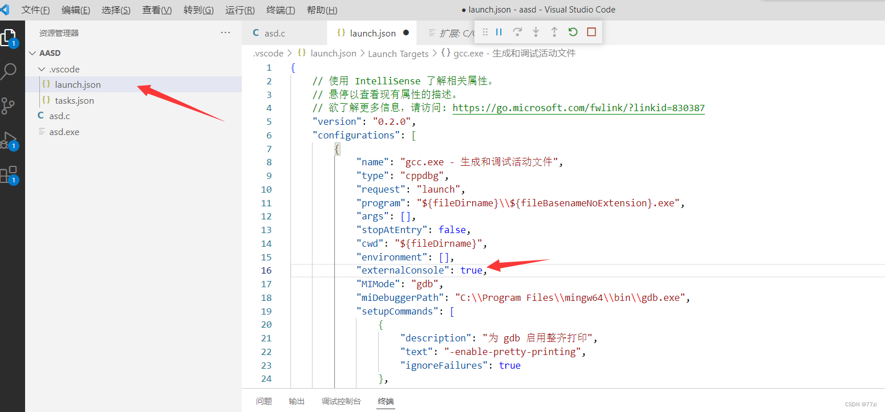Click the Launch Targets breadcrumb segment
Screen dimensions: 885x412
tap(398, 54)
